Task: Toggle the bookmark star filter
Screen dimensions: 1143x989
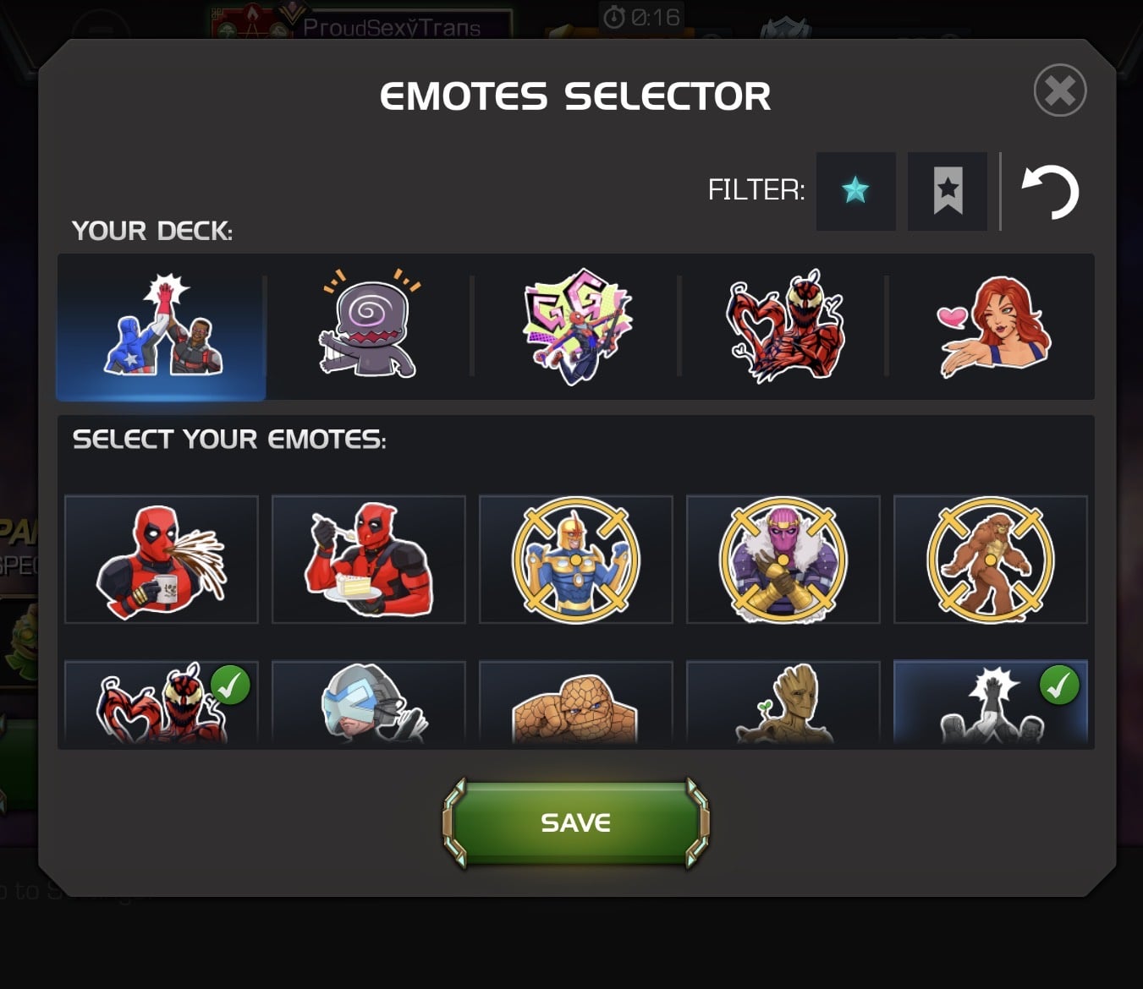Action: [948, 191]
